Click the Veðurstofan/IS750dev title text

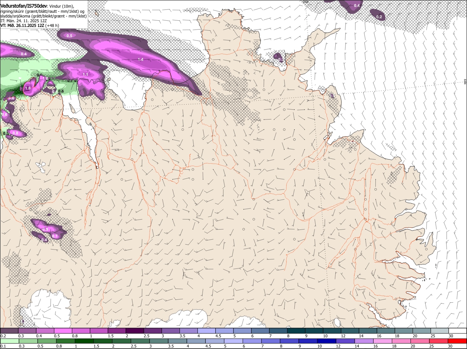[23, 6]
